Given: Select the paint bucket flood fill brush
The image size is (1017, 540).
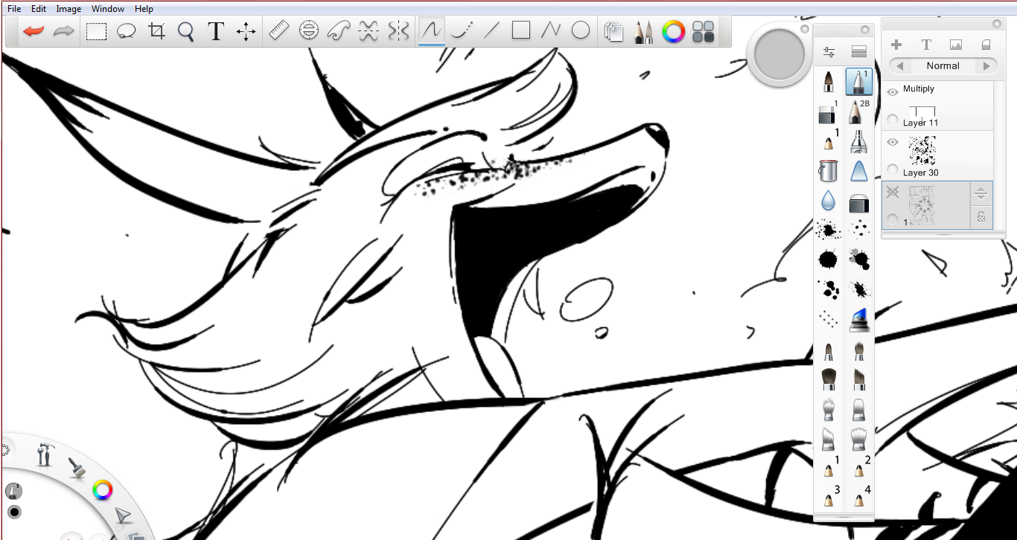Looking at the screenshot, I should [828, 171].
